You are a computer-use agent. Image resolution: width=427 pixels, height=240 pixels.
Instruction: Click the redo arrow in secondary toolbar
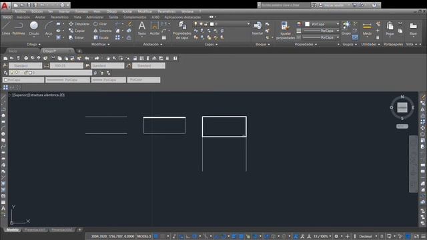point(97,58)
